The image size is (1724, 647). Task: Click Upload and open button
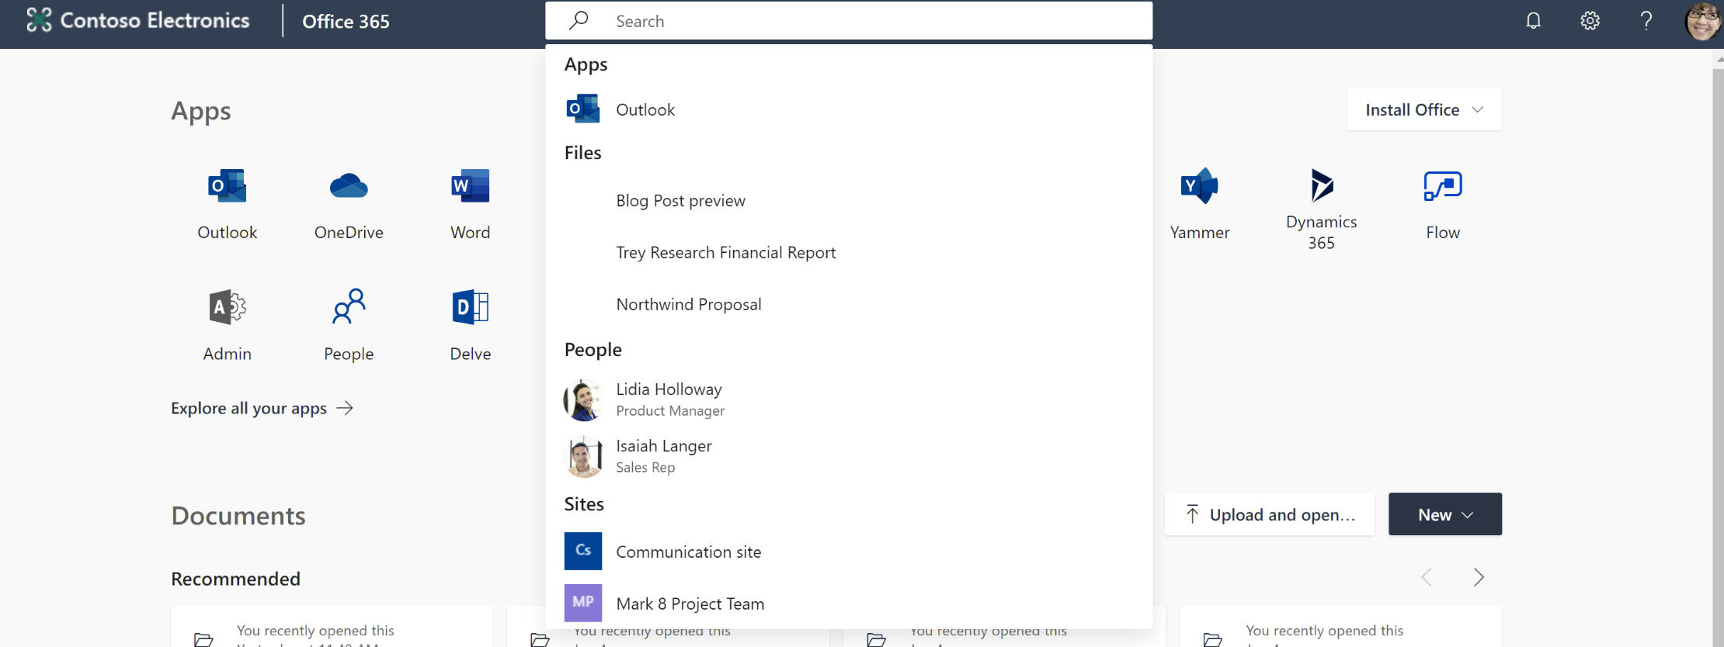[x=1270, y=514]
